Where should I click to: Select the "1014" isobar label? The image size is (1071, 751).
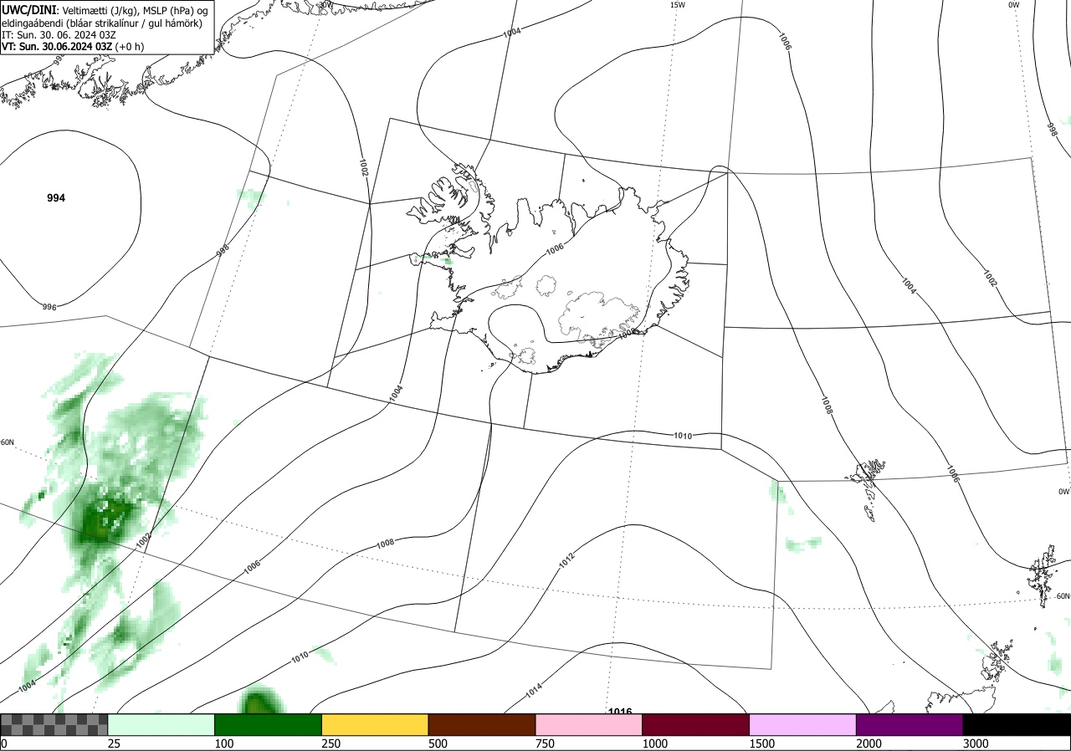click(534, 692)
